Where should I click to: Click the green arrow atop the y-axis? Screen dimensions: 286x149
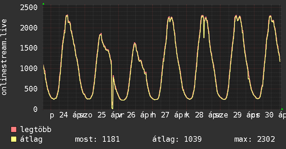pos(43,4)
